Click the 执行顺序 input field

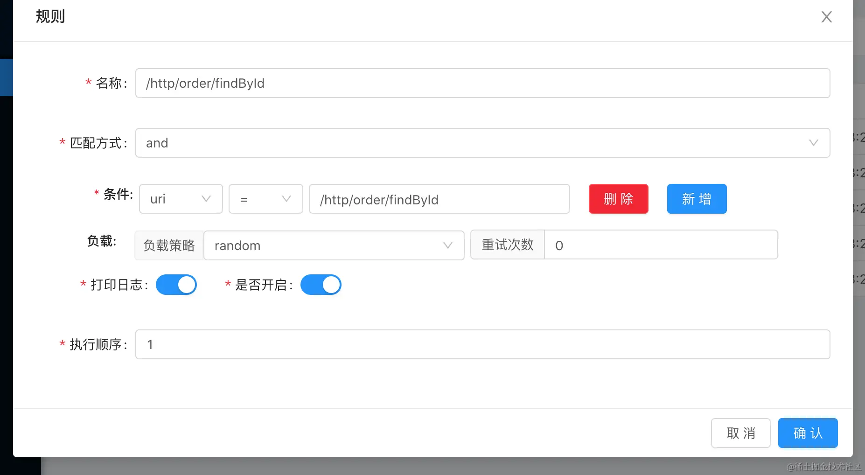click(x=482, y=344)
